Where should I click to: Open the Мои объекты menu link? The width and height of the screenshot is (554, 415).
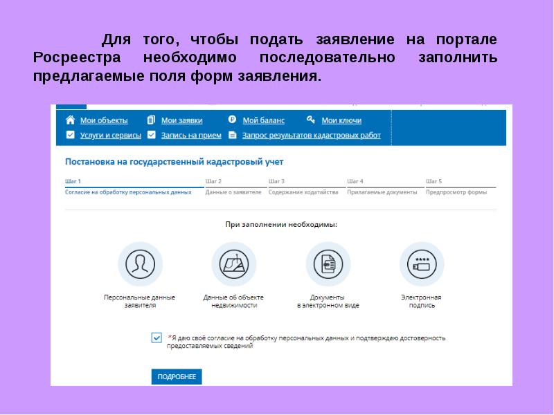click(104, 120)
